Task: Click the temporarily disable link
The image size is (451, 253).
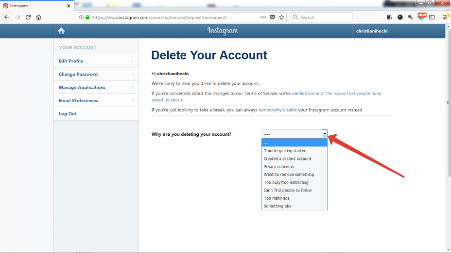Action: point(278,110)
